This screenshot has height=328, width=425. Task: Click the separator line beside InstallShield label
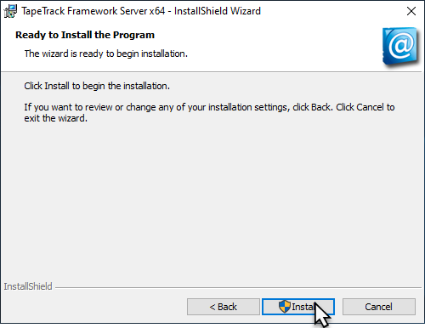[238, 288]
